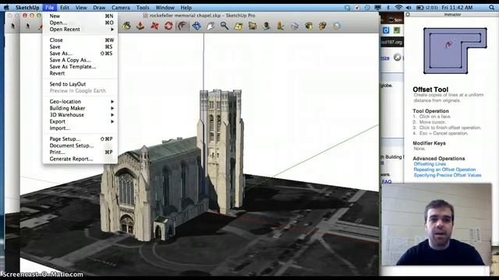Choose Revert from the File menu
This screenshot has width=499, height=280.
[80, 73]
